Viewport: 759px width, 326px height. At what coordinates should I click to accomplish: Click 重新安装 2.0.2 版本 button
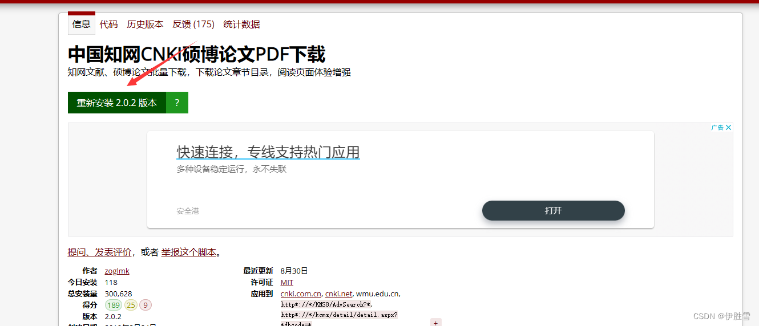[x=117, y=103]
